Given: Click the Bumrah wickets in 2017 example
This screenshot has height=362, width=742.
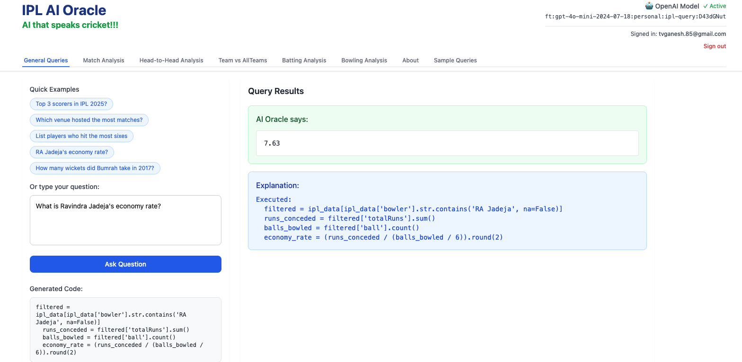Looking at the screenshot, I should [x=95, y=168].
